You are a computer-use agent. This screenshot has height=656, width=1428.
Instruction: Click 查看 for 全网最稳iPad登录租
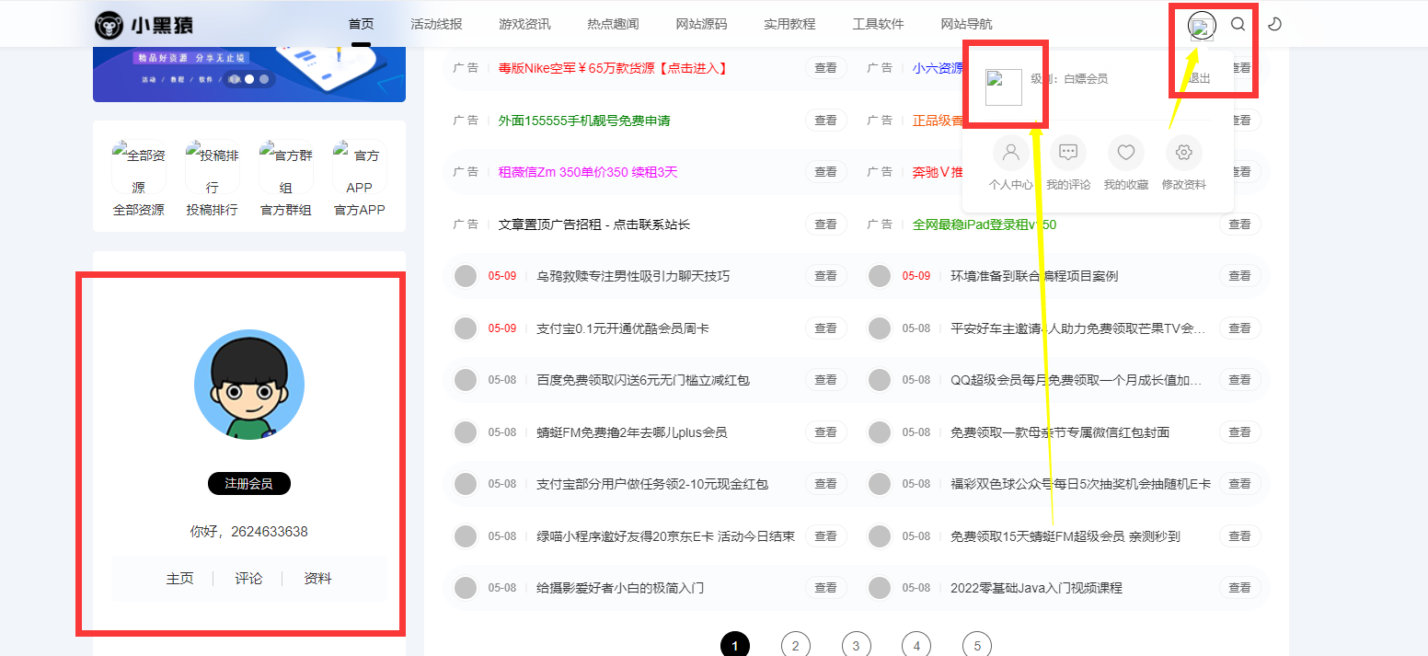coord(1240,224)
